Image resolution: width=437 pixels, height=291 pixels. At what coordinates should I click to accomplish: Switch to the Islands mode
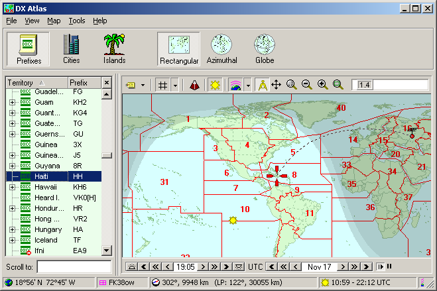pyautogui.click(x=114, y=49)
